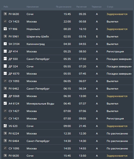The height and width of the screenshot is (159, 134).
Task: Click logo of FV 6630 estimated 05:35
Action: pos(5,14)
